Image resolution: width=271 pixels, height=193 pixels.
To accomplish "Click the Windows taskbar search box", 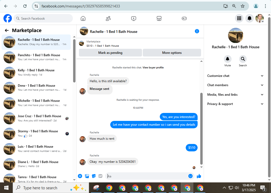I will coord(51,188).
